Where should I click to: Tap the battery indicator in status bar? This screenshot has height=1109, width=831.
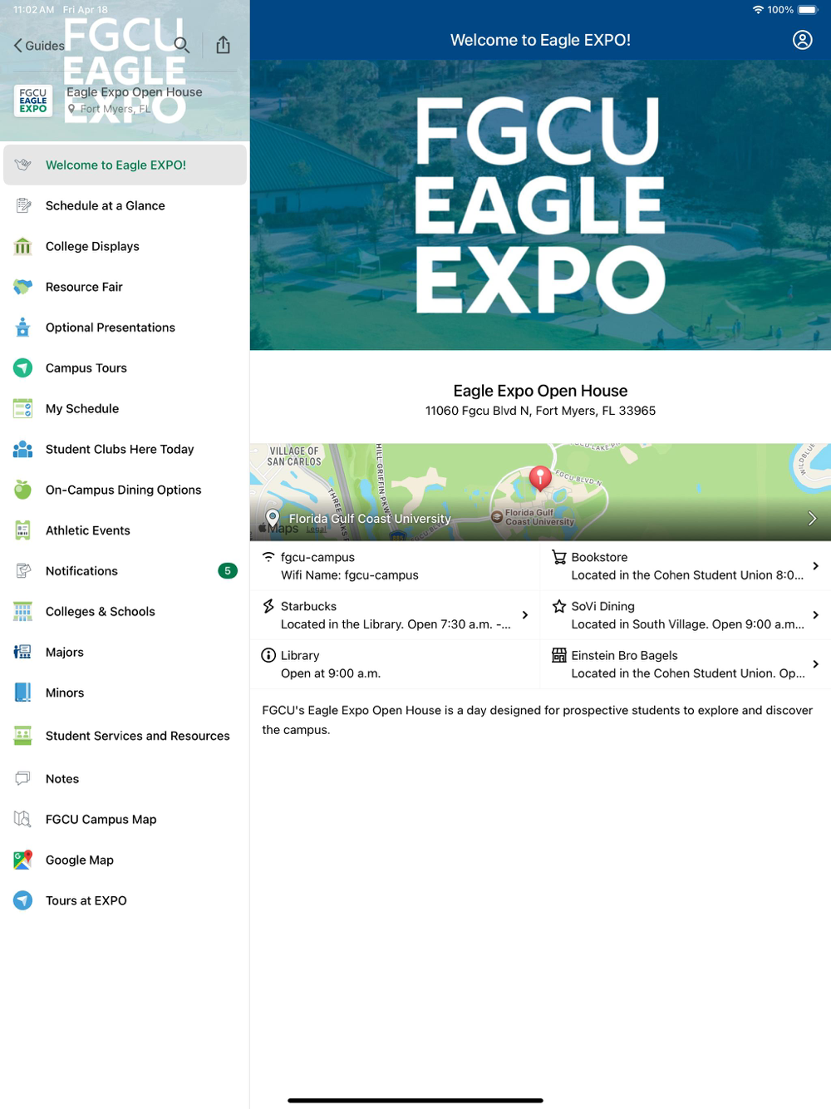pos(809,10)
